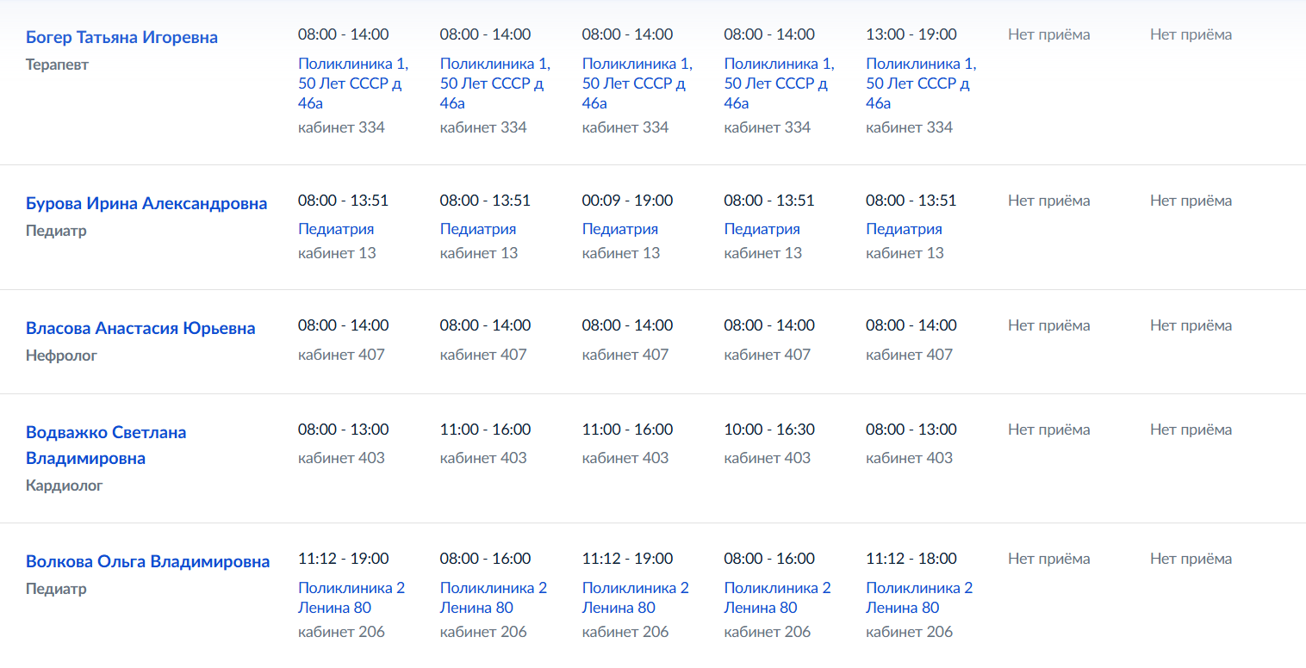Click 11:12 - 19:00 first slot for Волкова
This screenshot has height=668, width=1306.
point(343,559)
